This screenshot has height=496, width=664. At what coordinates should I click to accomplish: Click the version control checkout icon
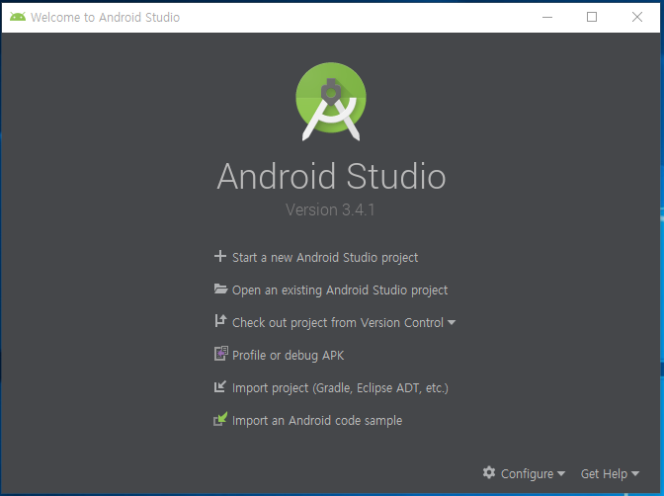tap(220, 321)
